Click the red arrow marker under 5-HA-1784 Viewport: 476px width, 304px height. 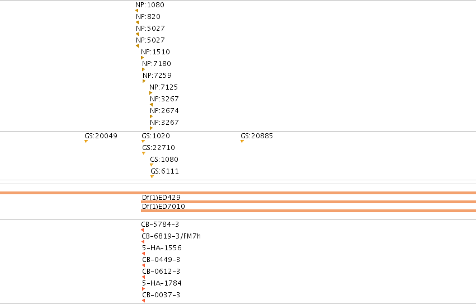(144, 289)
